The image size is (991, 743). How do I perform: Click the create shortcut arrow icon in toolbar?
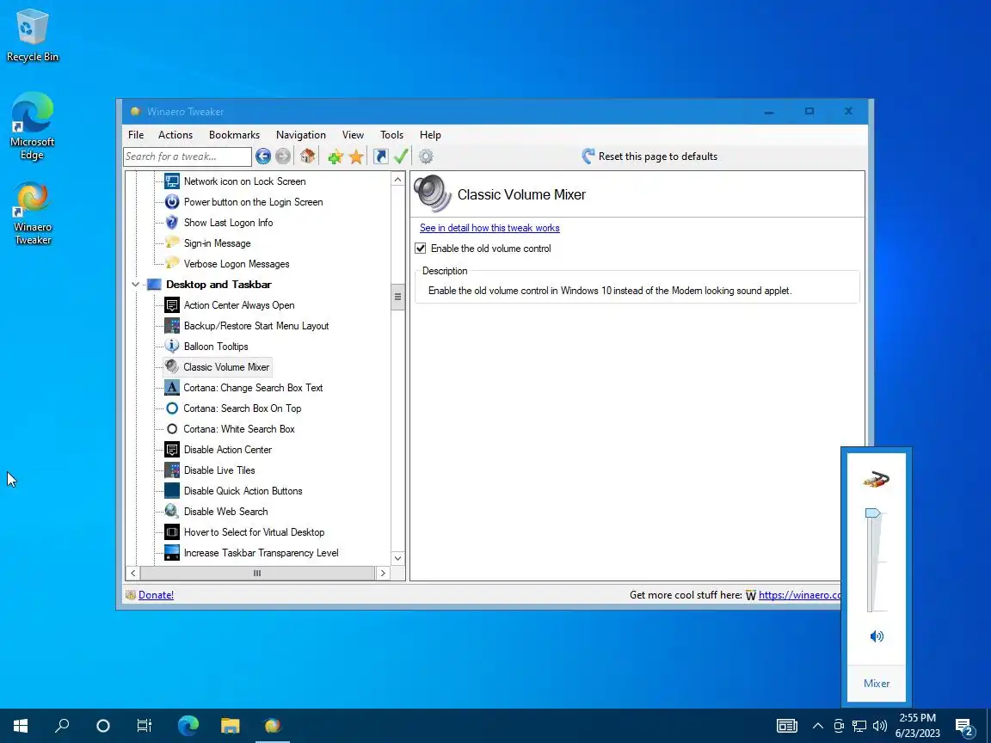point(380,156)
